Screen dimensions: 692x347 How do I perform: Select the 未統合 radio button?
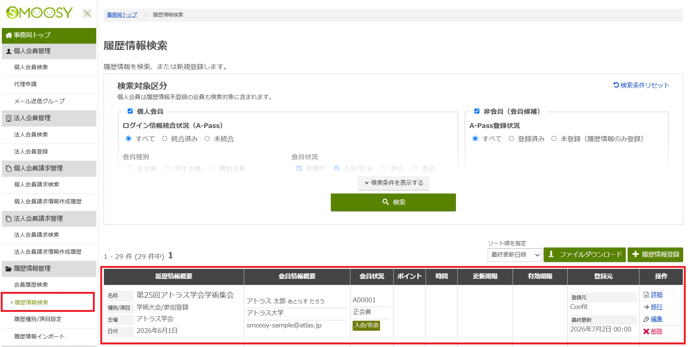(x=207, y=139)
